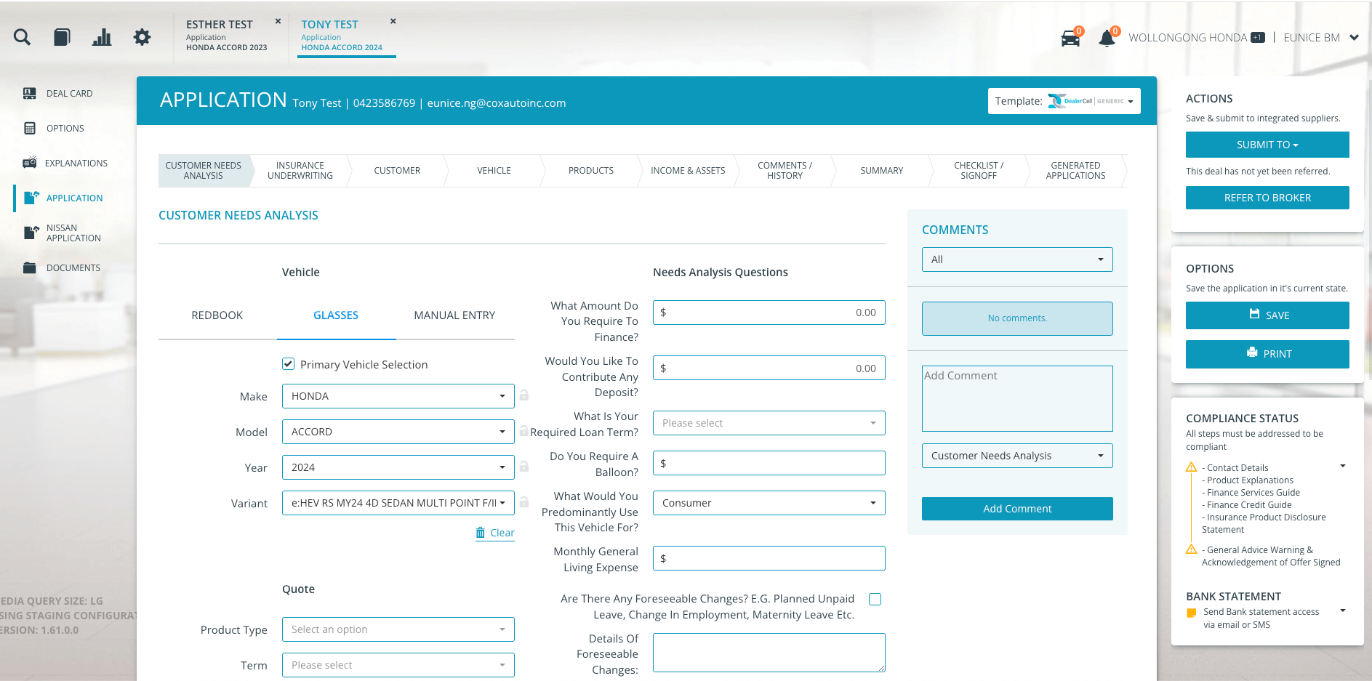Switch to Customer step
This screenshot has height=681, width=1372.
[x=397, y=171]
